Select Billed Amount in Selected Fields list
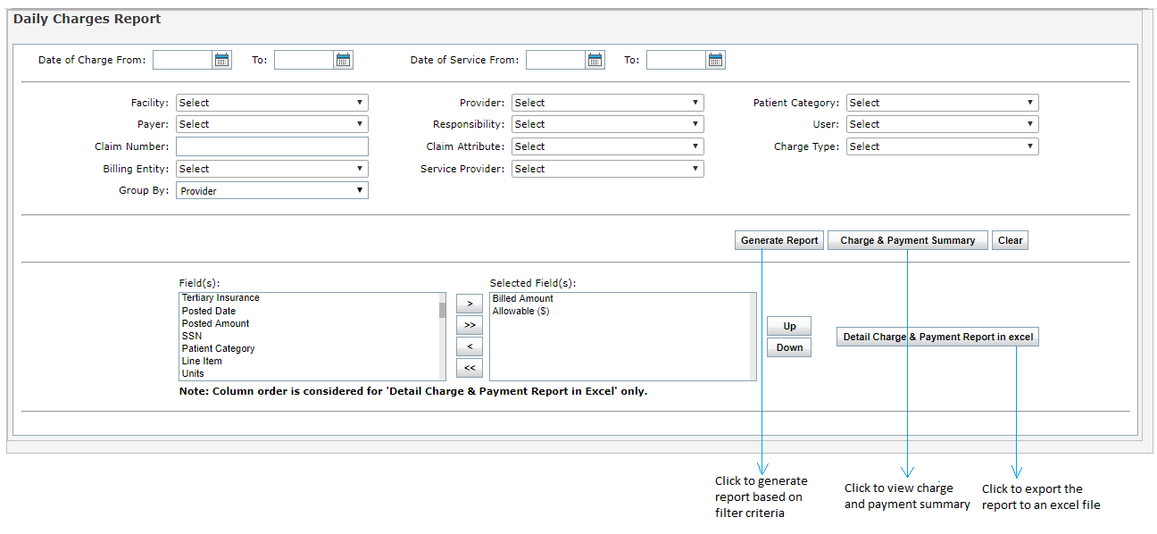 click(523, 298)
